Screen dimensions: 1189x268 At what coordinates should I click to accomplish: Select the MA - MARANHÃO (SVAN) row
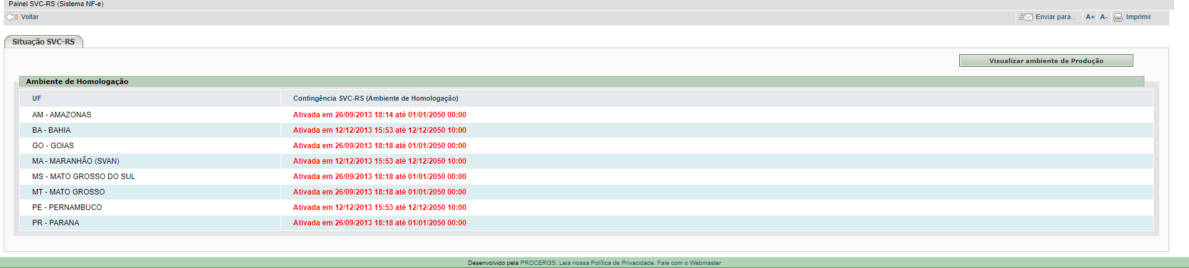tap(586, 161)
